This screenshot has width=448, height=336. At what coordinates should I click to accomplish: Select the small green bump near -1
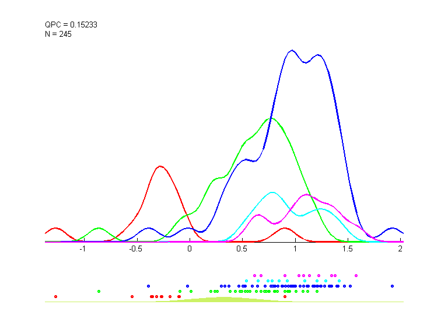99,228
